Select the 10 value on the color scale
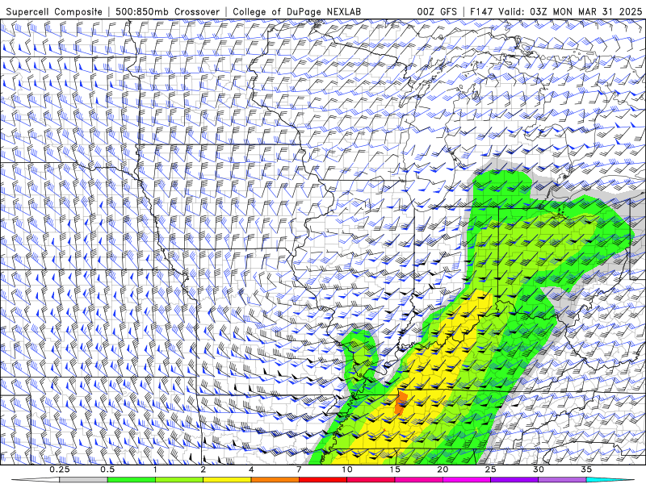Viewport: 646px width, 484px height. point(347,469)
